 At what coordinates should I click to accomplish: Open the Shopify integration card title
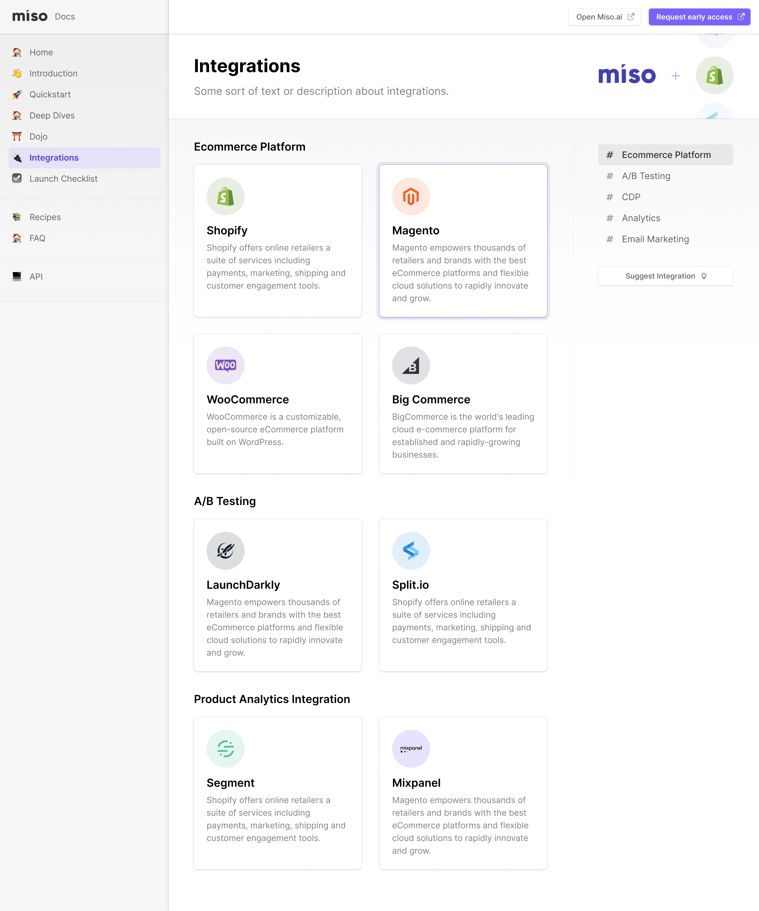tap(227, 230)
